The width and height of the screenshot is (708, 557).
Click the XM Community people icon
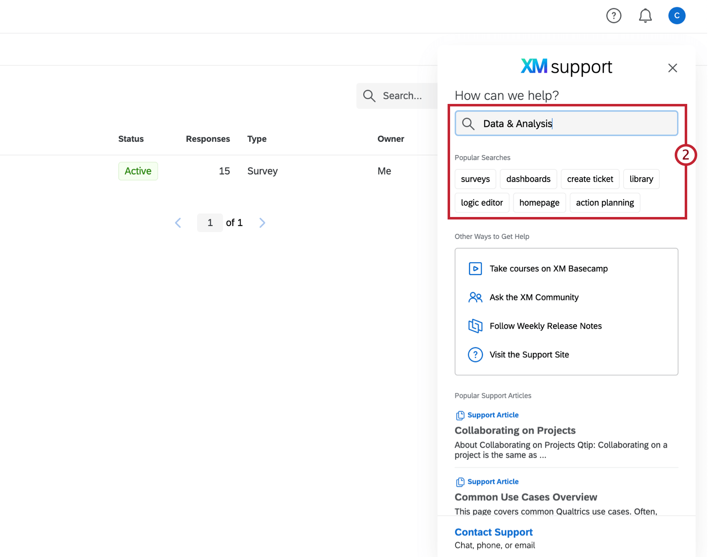click(x=475, y=297)
